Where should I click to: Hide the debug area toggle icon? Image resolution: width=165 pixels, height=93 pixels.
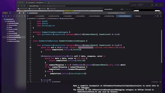(28, 82)
